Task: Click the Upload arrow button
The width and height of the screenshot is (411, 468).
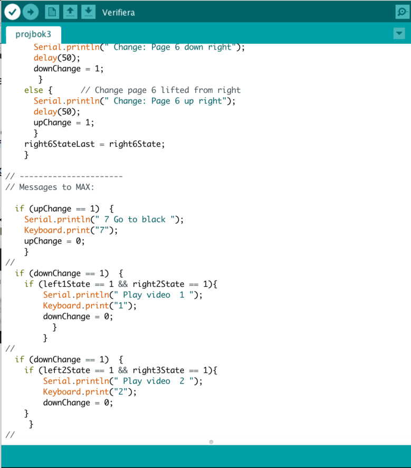Action: point(31,12)
